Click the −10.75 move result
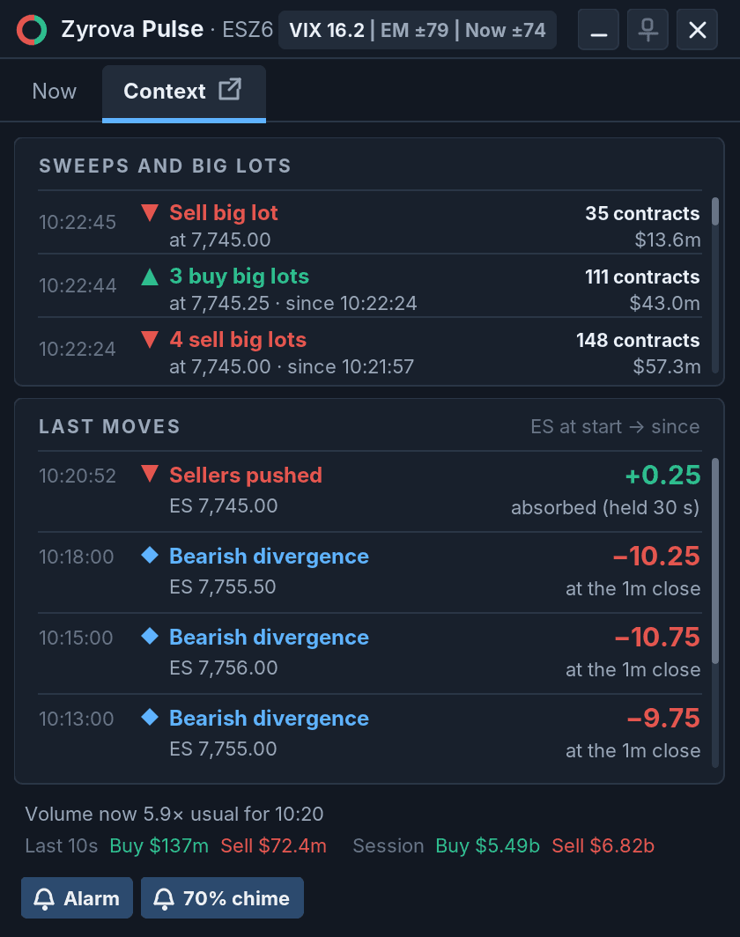740x937 pixels. click(x=657, y=637)
